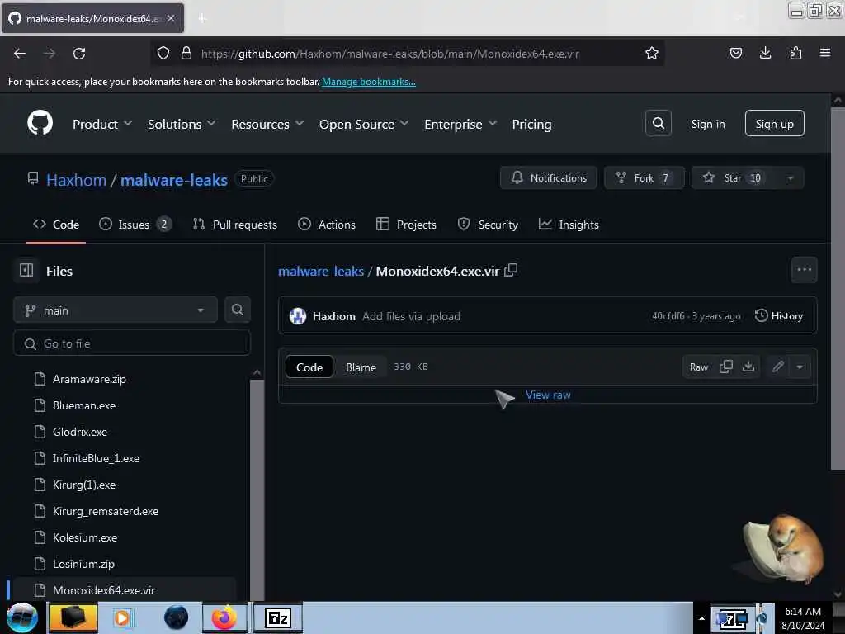Image resolution: width=845 pixels, height=634 pixels.
Task: Collapse file tree panel icon beside Files
Action: pos(26,270)
